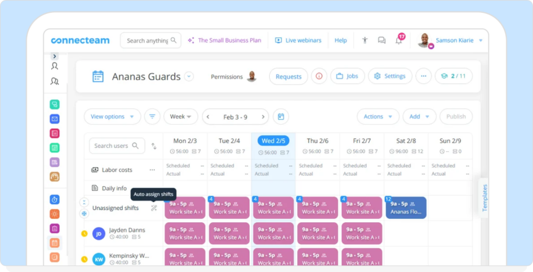
Task: Select the Wed 2/5 day header
Action: (273, 141)
